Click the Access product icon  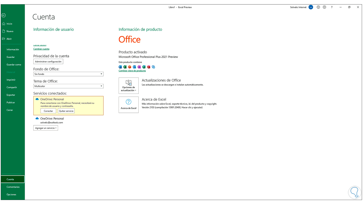click(148, 67)
